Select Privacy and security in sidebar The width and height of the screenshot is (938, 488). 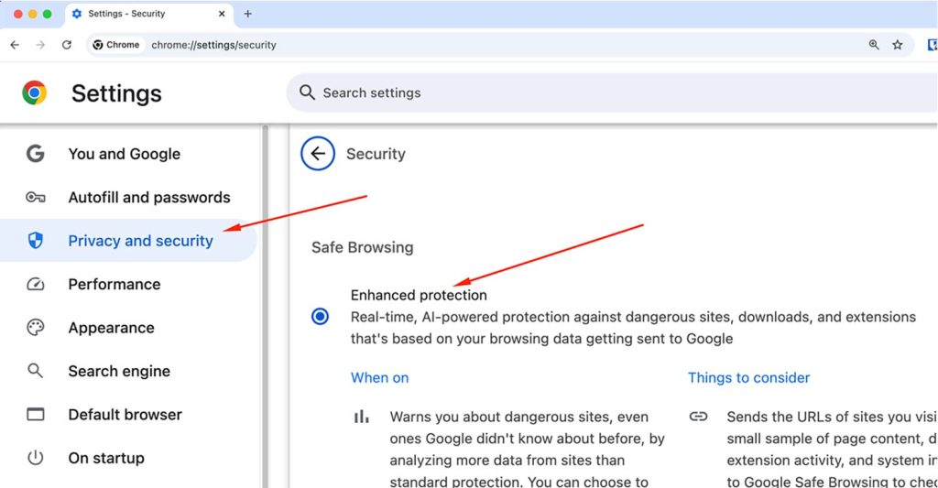click(x=140, y=241)
